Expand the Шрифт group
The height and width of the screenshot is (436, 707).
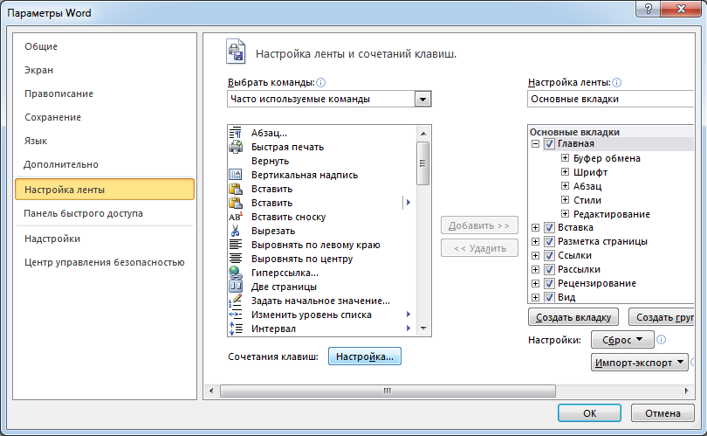(565, 172)
